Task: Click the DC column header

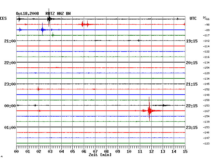Action: pyautogui.click(x=205, y=18)
